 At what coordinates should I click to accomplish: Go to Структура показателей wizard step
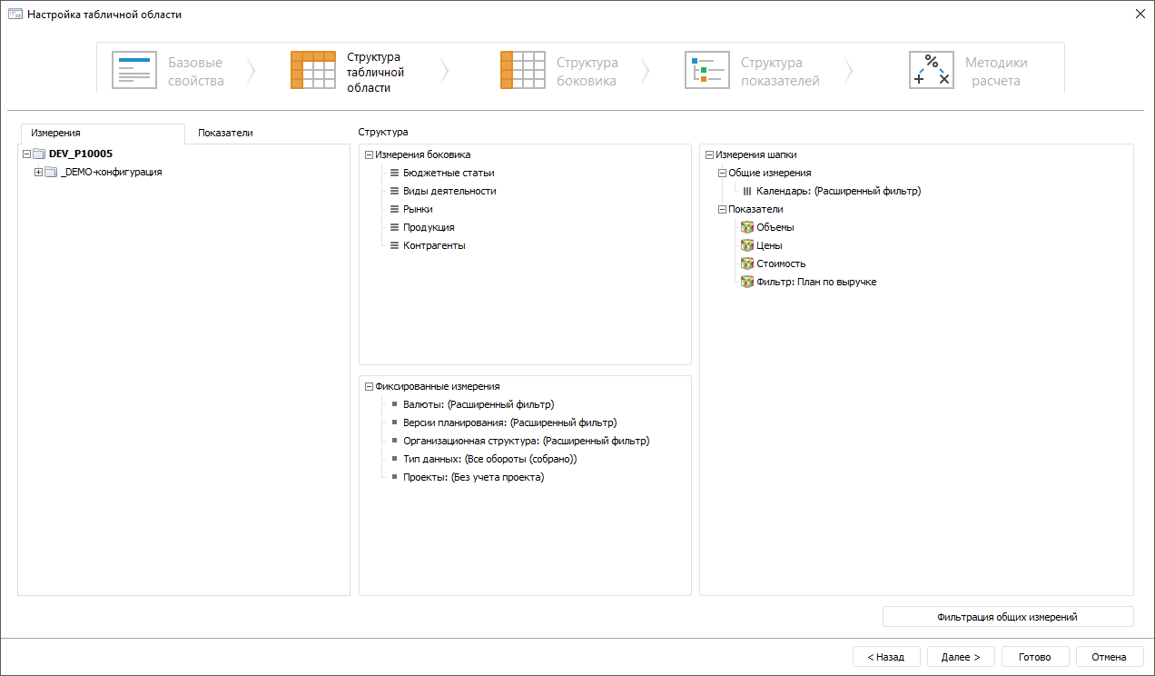click(753, 71)
